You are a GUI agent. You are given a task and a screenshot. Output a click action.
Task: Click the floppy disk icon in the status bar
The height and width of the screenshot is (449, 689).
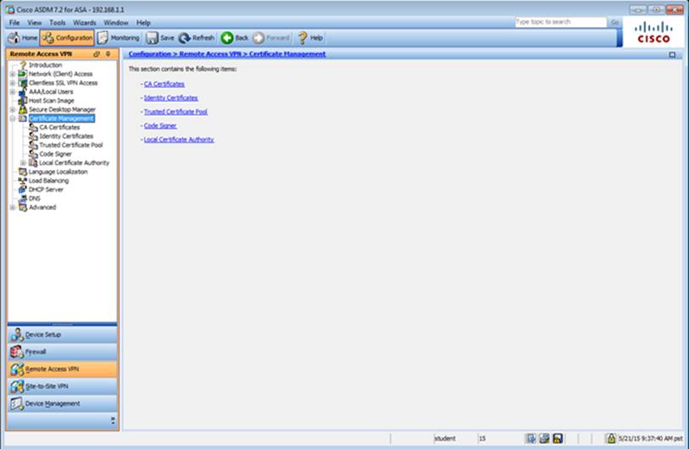[x=558, y=438]
